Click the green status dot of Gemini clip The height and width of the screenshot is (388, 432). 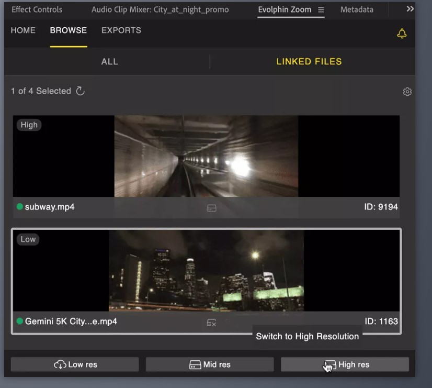click(x=20, y=322)
